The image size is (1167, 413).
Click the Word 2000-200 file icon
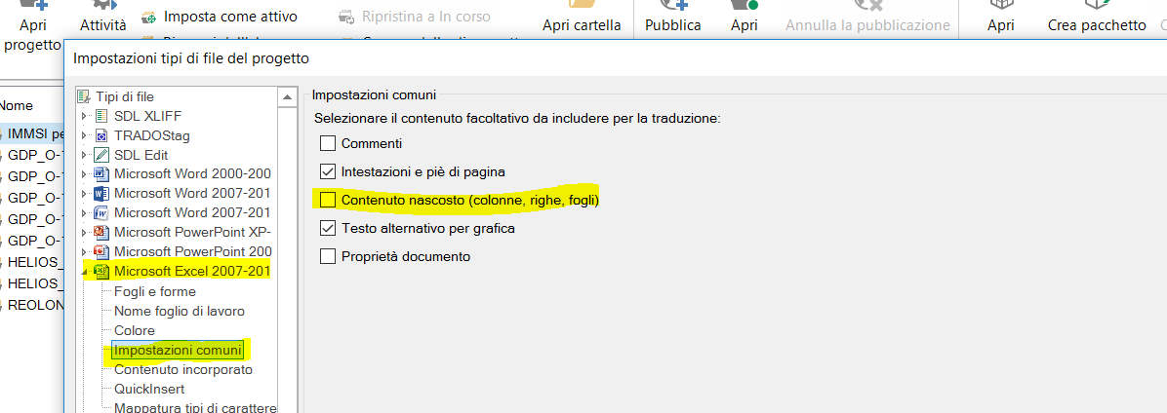click(x=101, y=173)
